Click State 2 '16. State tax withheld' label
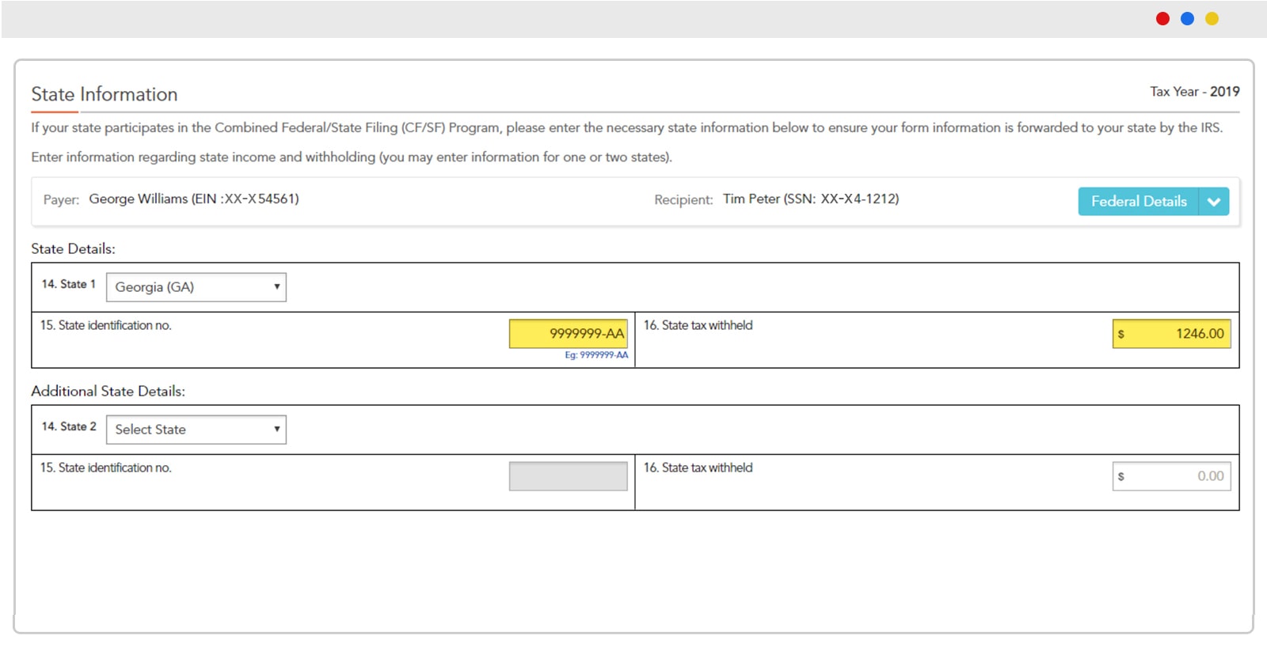This screenshot has width=1267, height=659. coord(698,468)
